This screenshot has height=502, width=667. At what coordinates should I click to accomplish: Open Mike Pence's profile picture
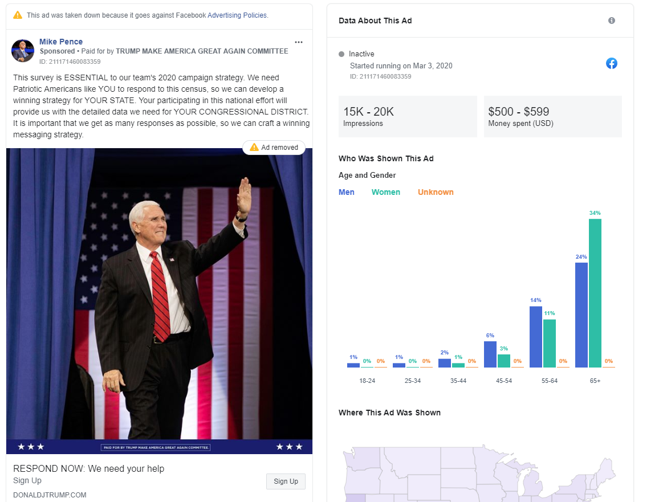click(23, 51)
